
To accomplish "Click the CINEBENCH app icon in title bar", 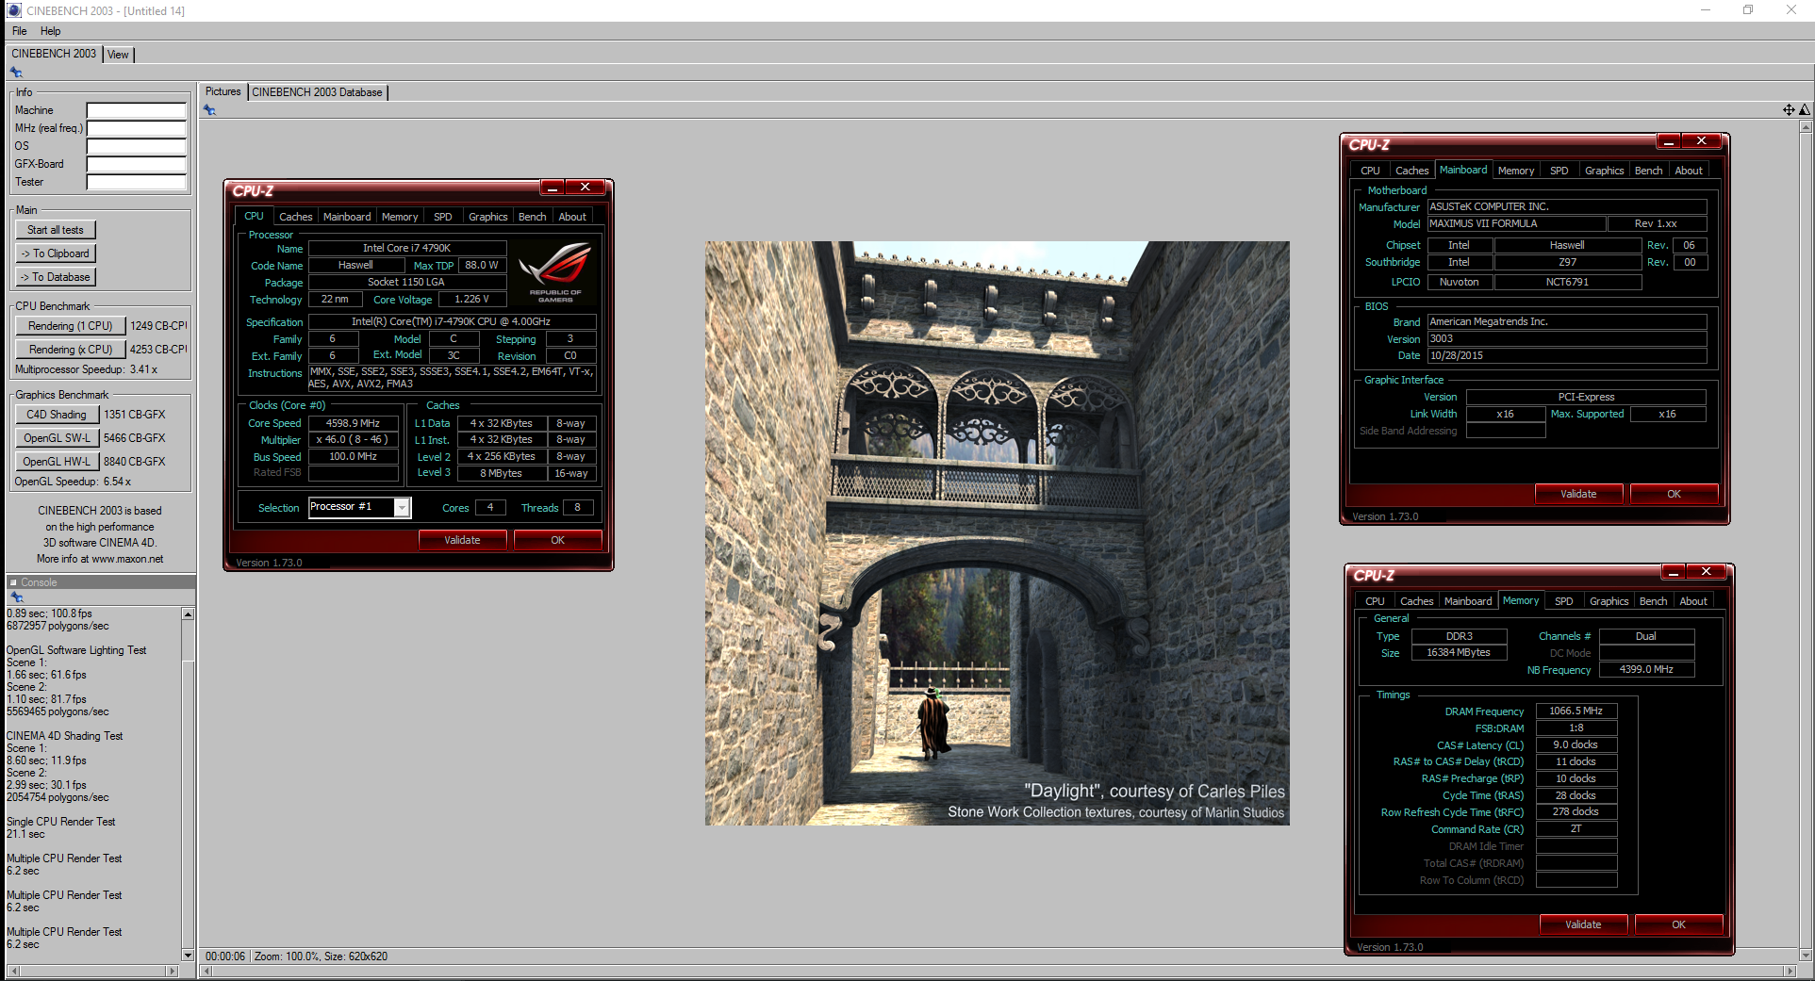I will [13, 10].
